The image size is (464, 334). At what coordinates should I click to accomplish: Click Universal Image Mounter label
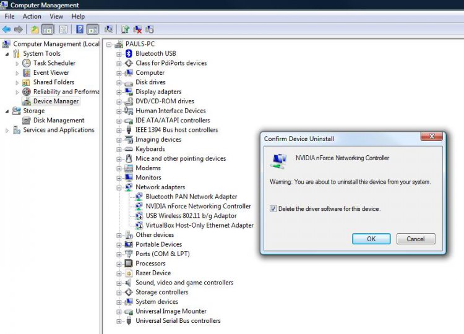171,311
